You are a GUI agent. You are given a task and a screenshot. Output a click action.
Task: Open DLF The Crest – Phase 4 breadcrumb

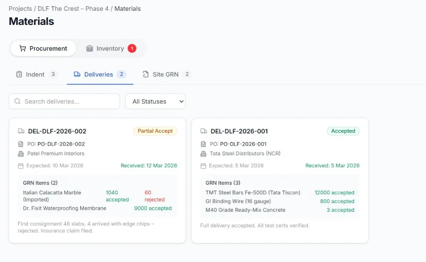click(x=73, y=9)
